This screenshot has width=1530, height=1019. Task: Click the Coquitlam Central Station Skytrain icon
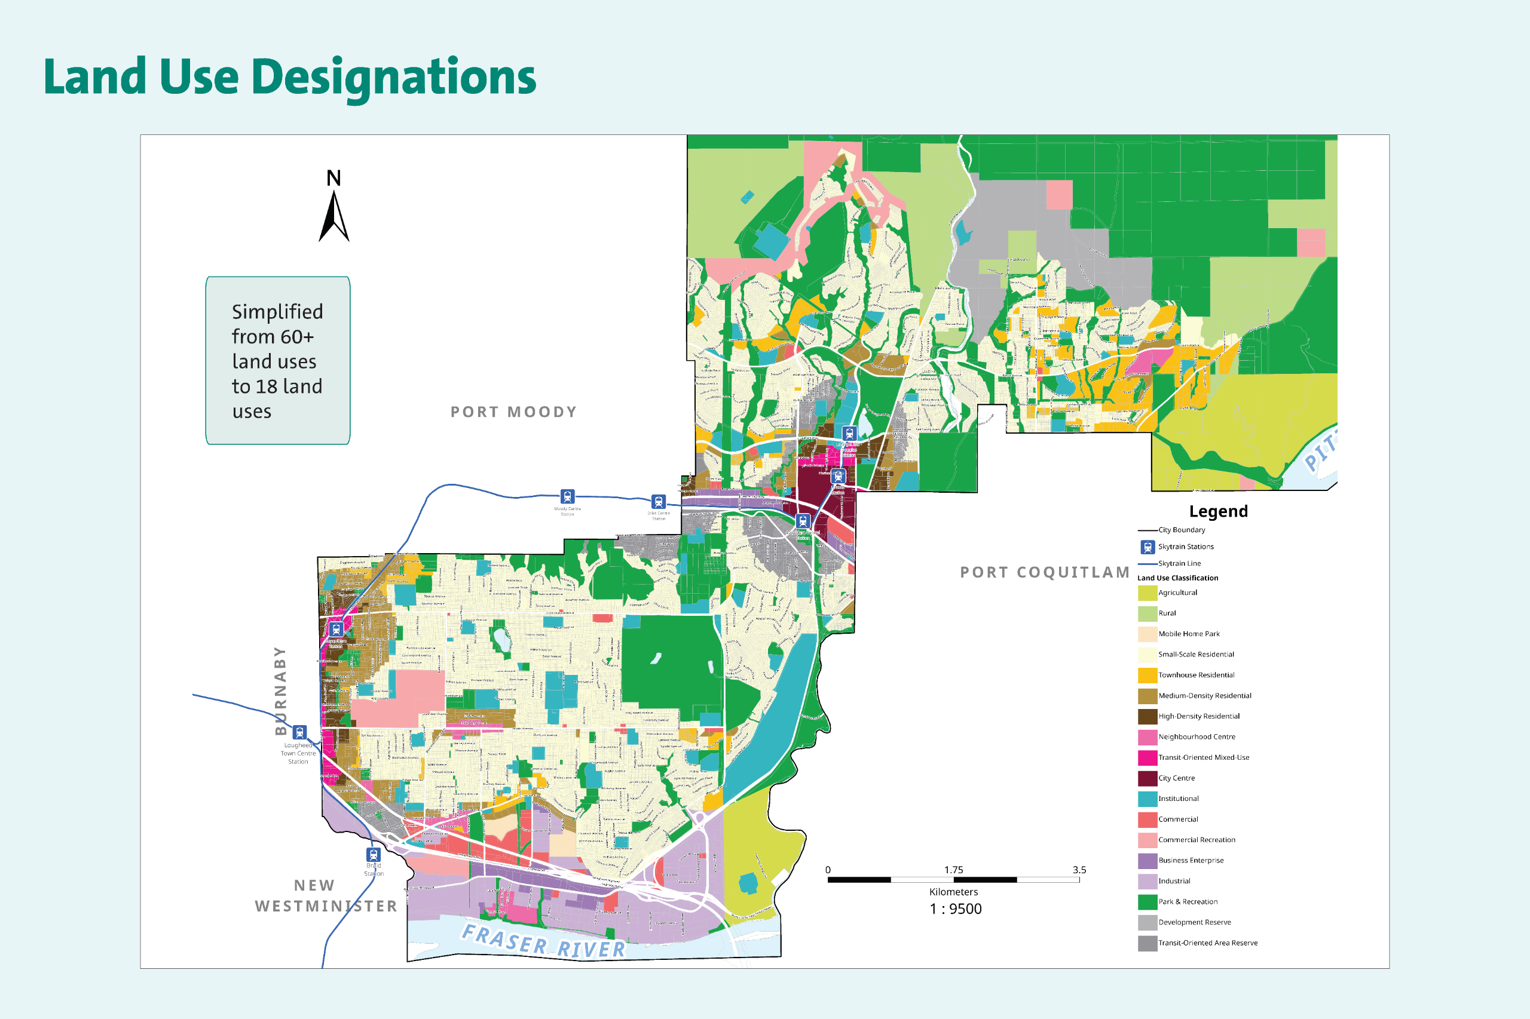[x=803, y=521]
